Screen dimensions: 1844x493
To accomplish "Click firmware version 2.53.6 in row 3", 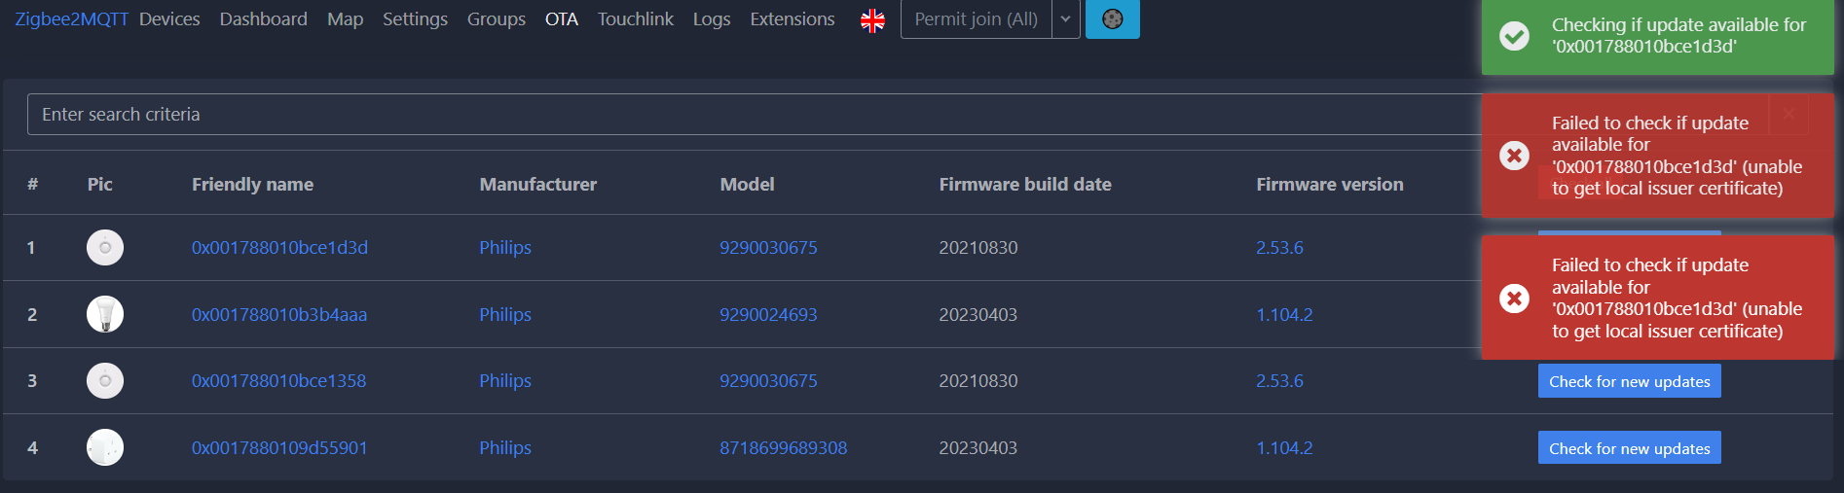I will click(1279, 380).
